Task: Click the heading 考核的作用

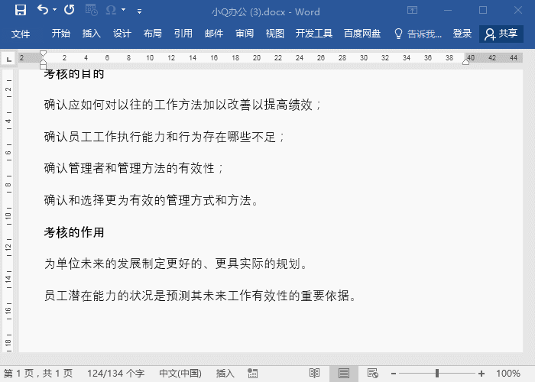Action: [73, 232]
